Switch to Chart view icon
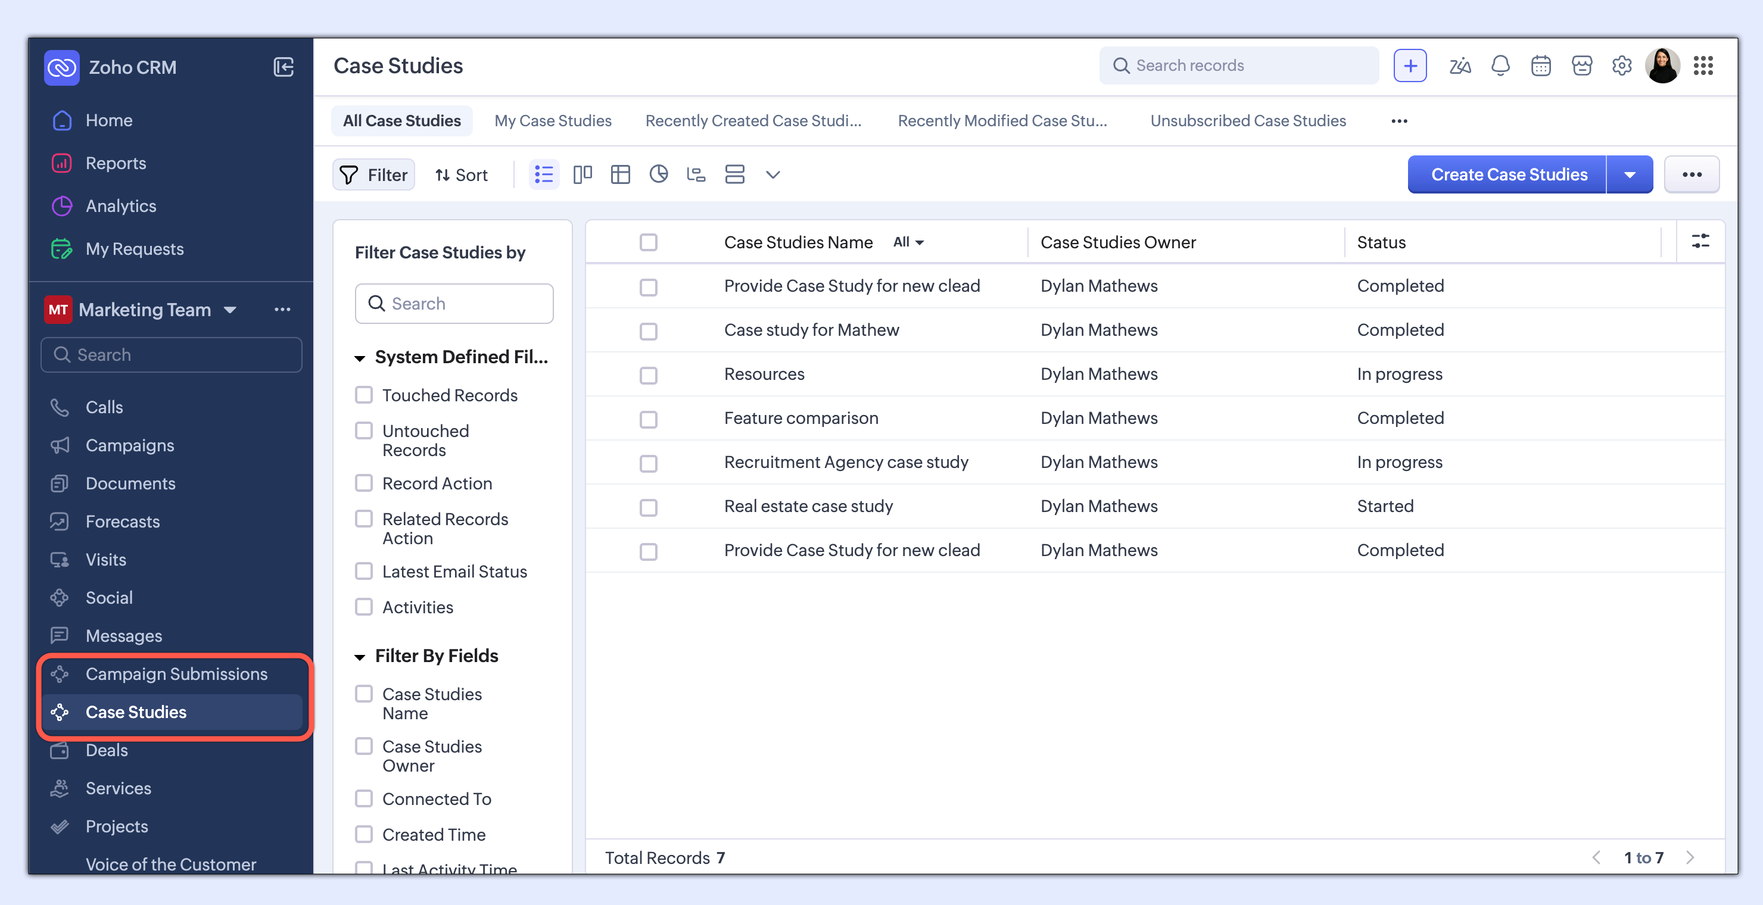This screenshot has width=1763, height=905. 658,174
